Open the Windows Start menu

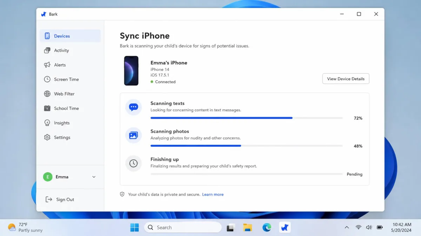click(134, 228)
